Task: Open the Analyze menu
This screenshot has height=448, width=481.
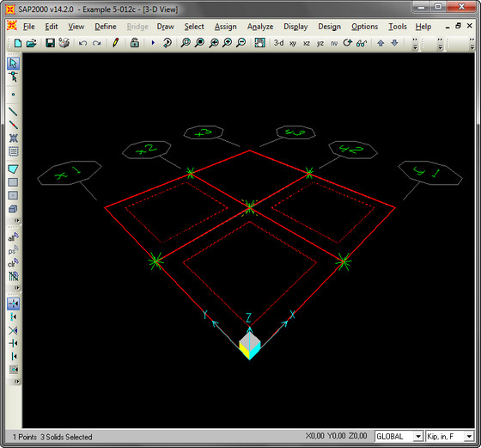Action: point(260,27)
